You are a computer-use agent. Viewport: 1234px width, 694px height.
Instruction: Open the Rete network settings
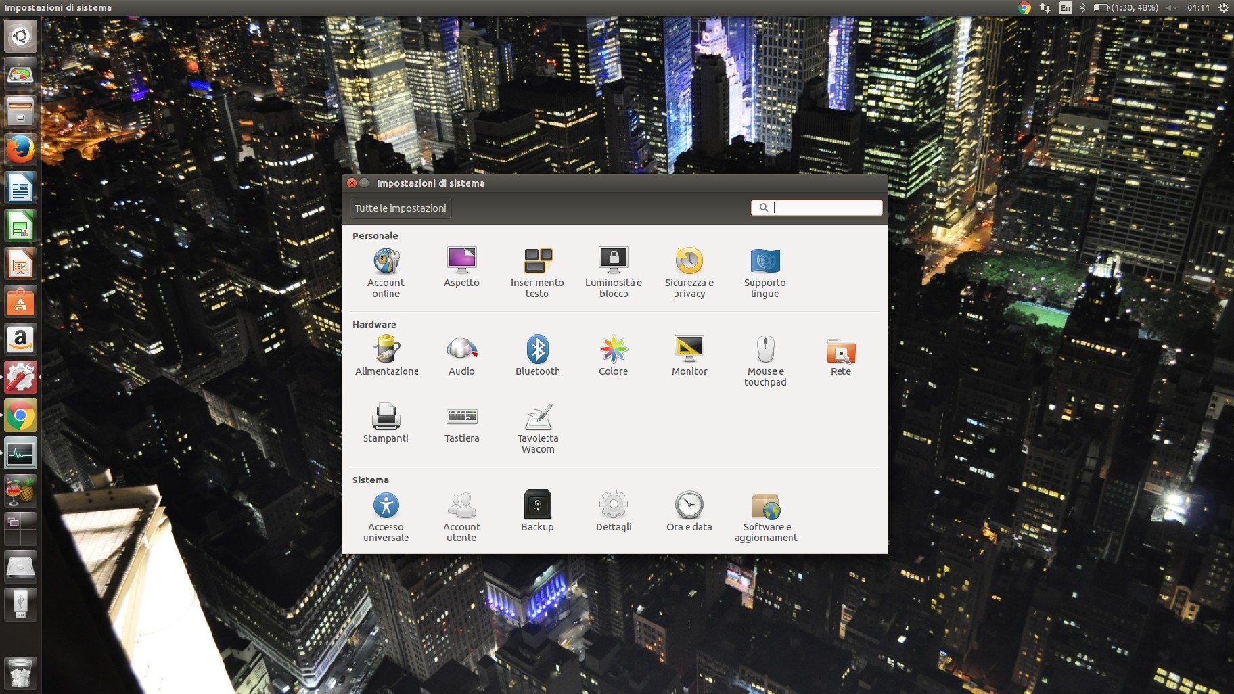coord(840,356)
